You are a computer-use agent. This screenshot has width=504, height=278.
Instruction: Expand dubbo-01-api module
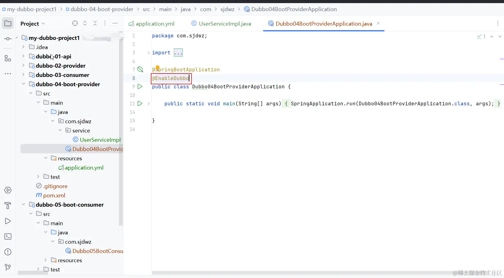pyautogui.click(x=23, y=56)
